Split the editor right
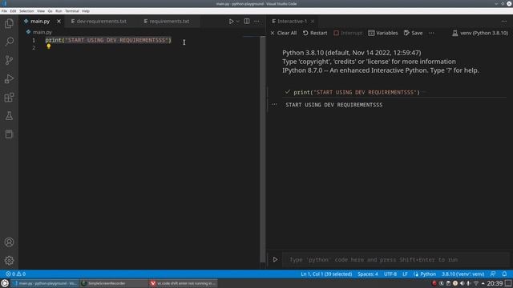Viewport: 513px width, 288px height. [247, 22]
